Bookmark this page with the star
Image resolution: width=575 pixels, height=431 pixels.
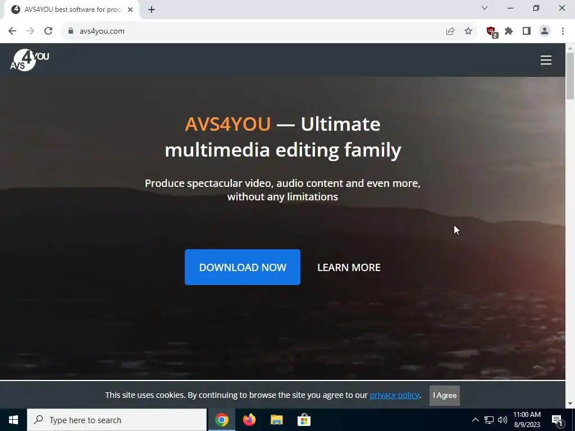pos(468,31)
